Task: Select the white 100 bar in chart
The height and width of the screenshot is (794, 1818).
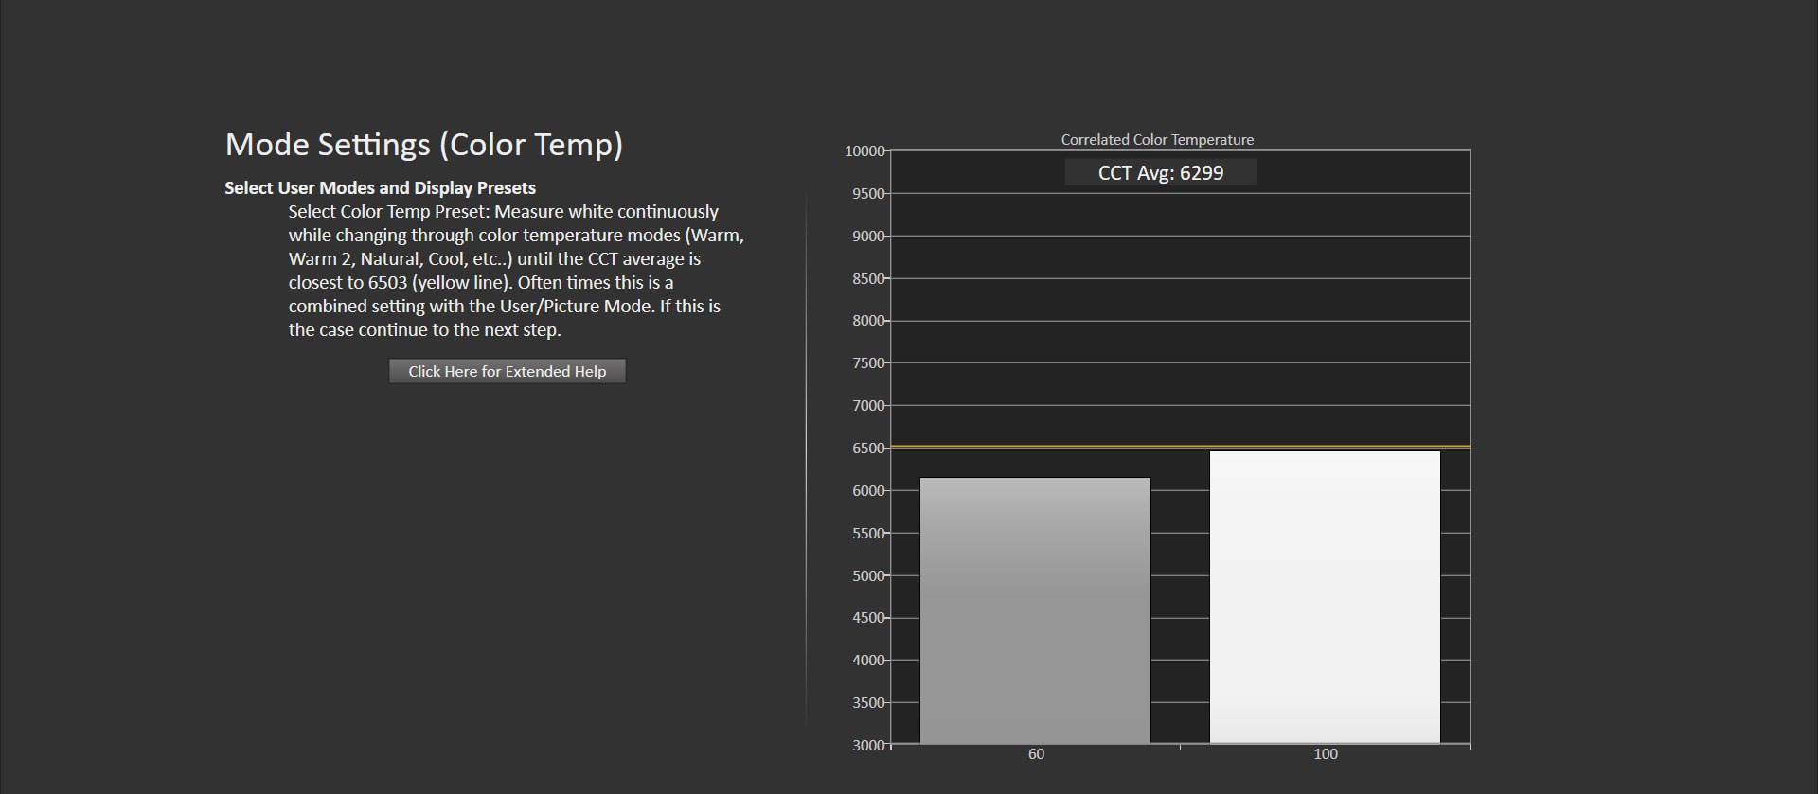Action: [x=1325, y=597]
